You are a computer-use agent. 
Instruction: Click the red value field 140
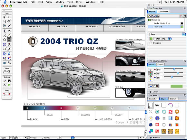coord(160,70)
